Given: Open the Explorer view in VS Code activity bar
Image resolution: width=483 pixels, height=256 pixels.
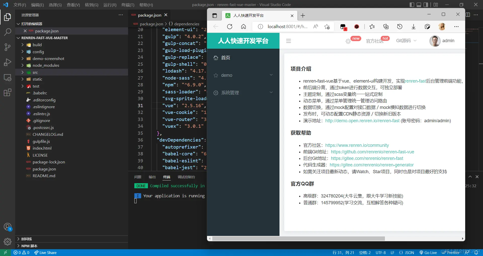Looking at the screenshot, I should (x=8, y=17).
